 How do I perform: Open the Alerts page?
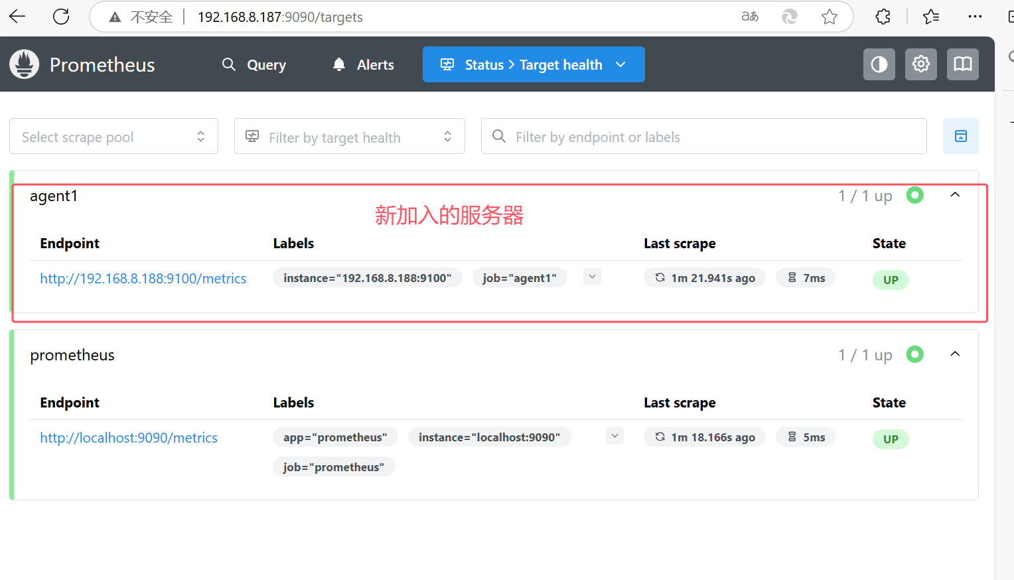363,64
